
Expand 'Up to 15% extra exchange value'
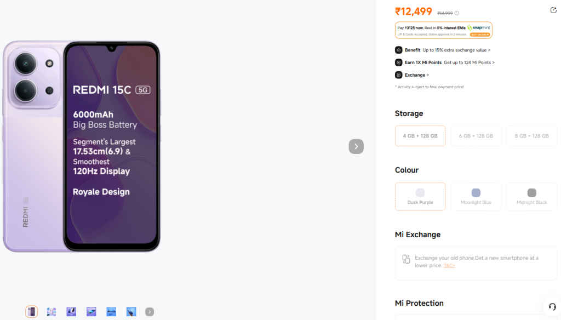pyautogui.click(x=456, y=50)
